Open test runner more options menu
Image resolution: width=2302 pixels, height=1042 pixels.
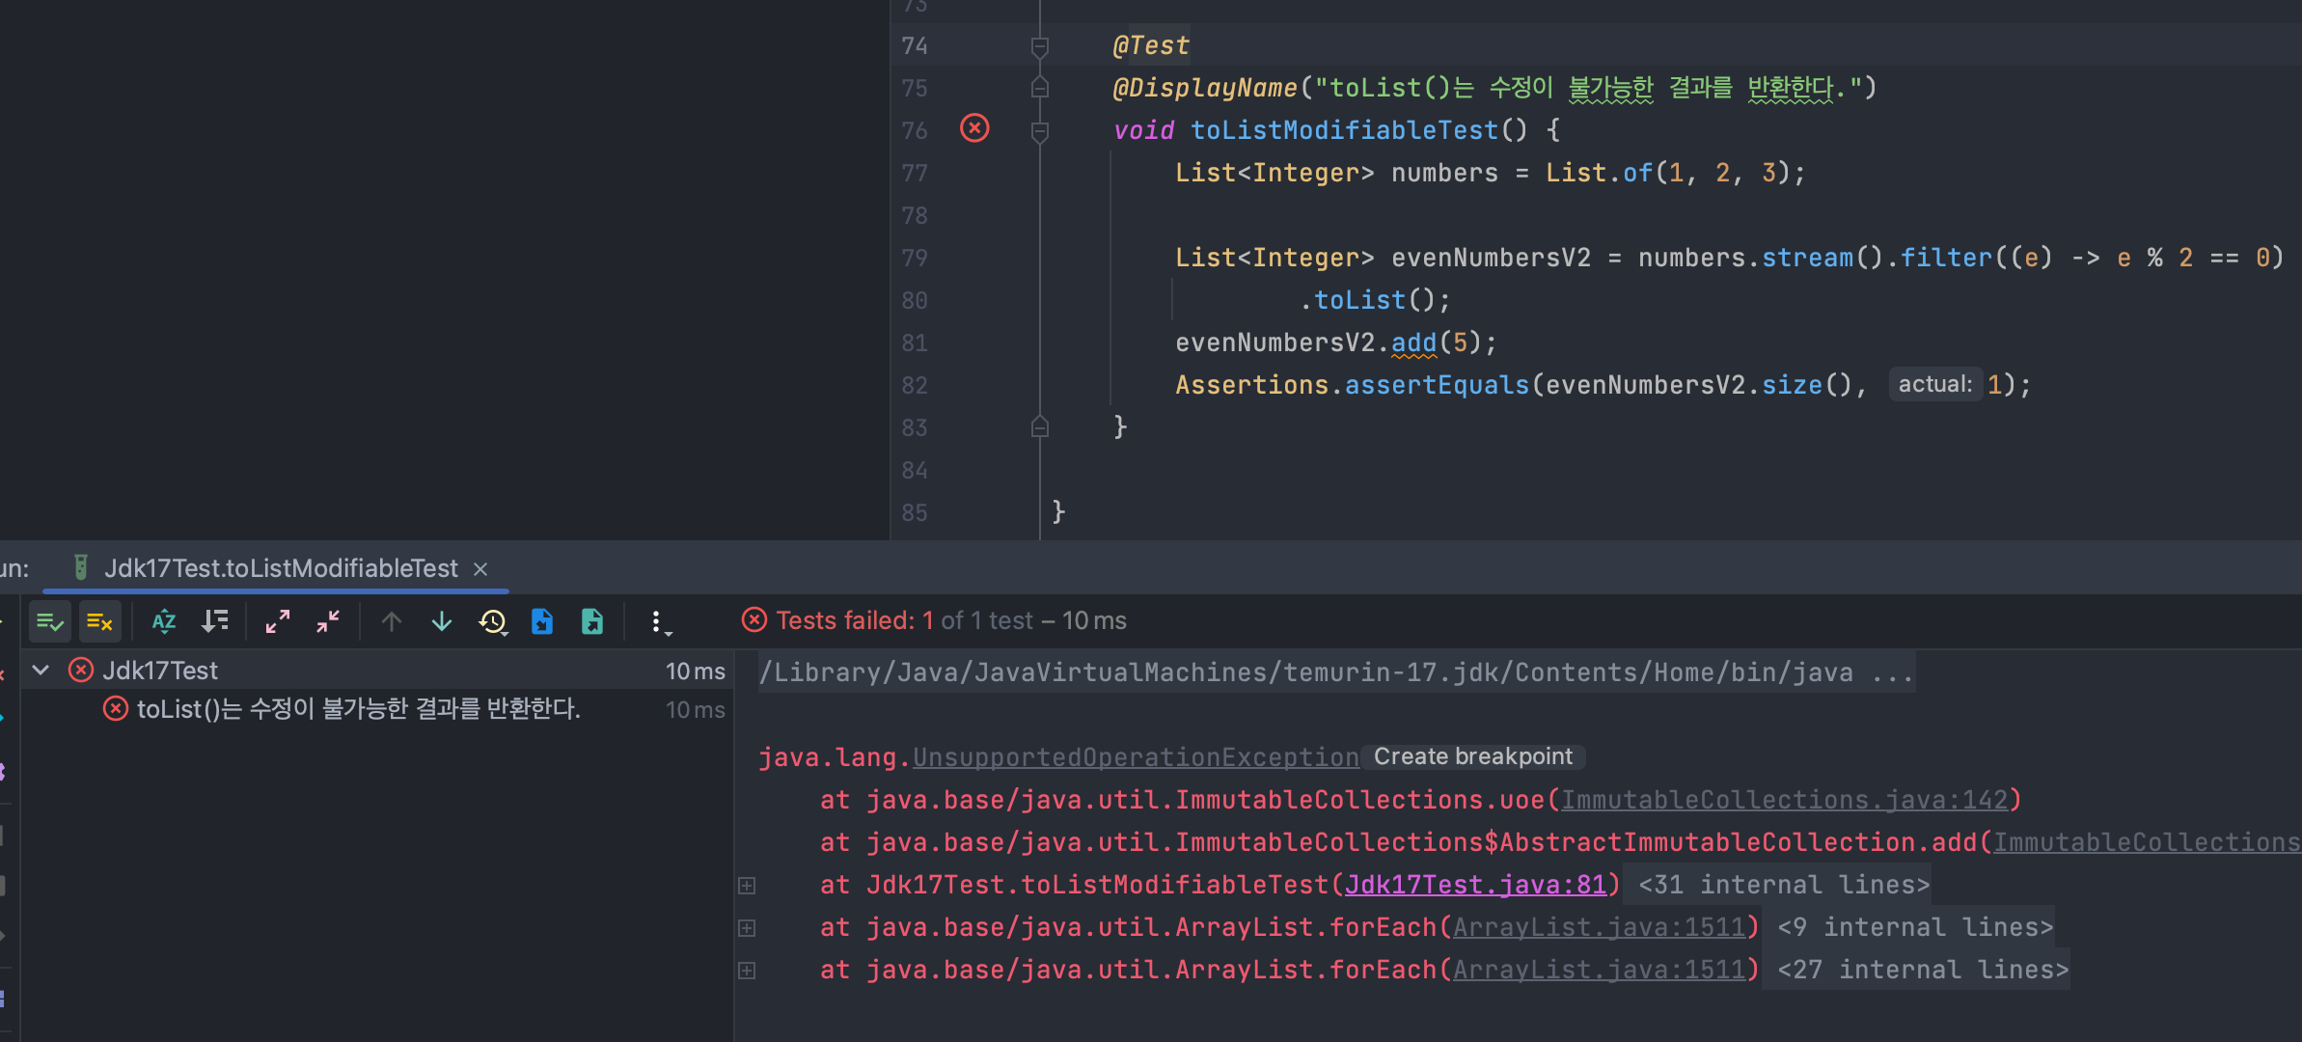657,622
